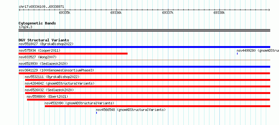Open nsv6526032 (Sedlazeck2020) label
Viewport: 279px width, 125px height.
tap(49, 90)
